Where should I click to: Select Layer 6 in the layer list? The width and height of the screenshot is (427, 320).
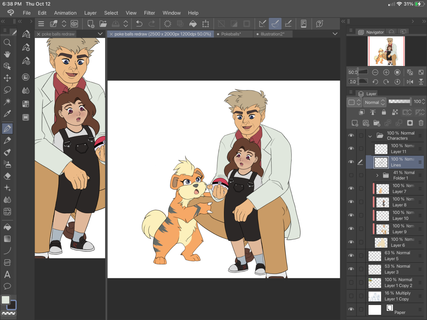pos(395,242)
